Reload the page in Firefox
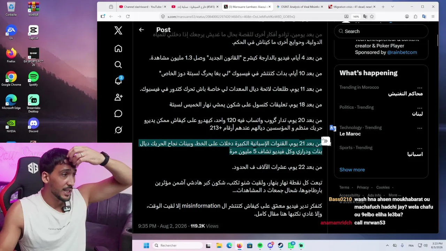 click(x=128, y=16)
